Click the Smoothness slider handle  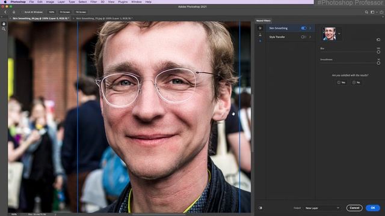(x=378, y=63)
